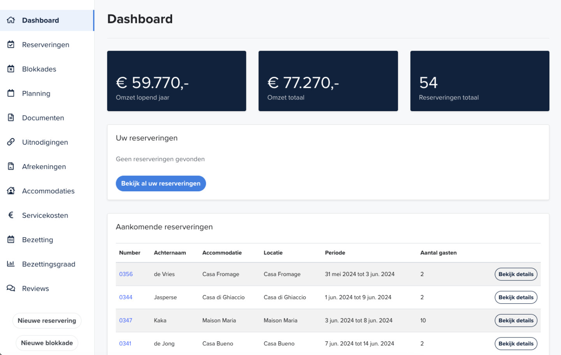
Task: Click the Dashboard home icon
Action: click(11, 20)
